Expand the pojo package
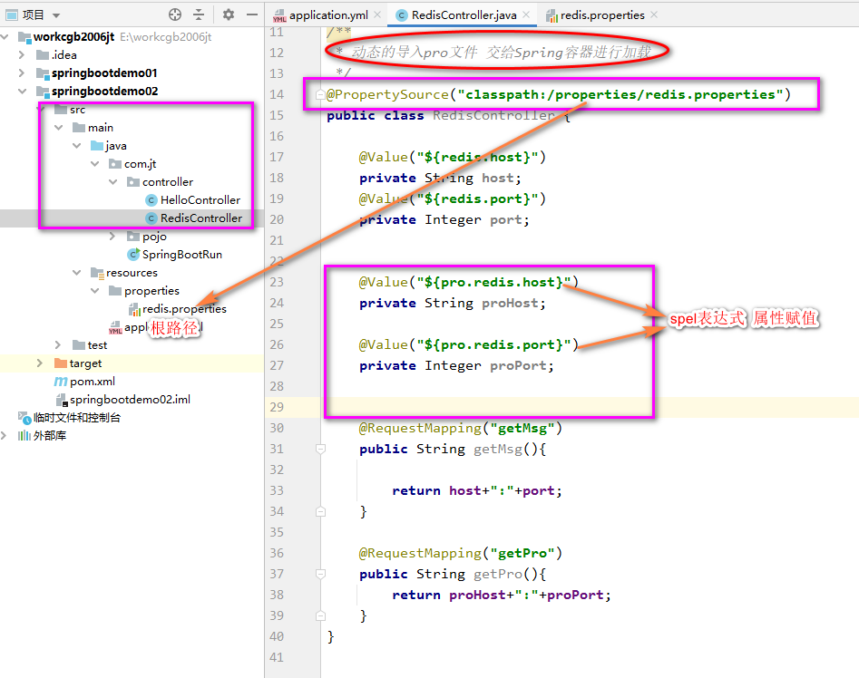Screen dimensions: 859x678 [x=112, y=236]
